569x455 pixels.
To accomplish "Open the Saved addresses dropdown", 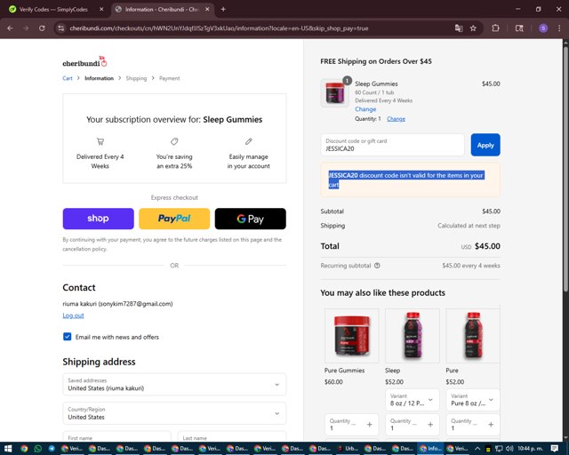I will pos(174,384).
